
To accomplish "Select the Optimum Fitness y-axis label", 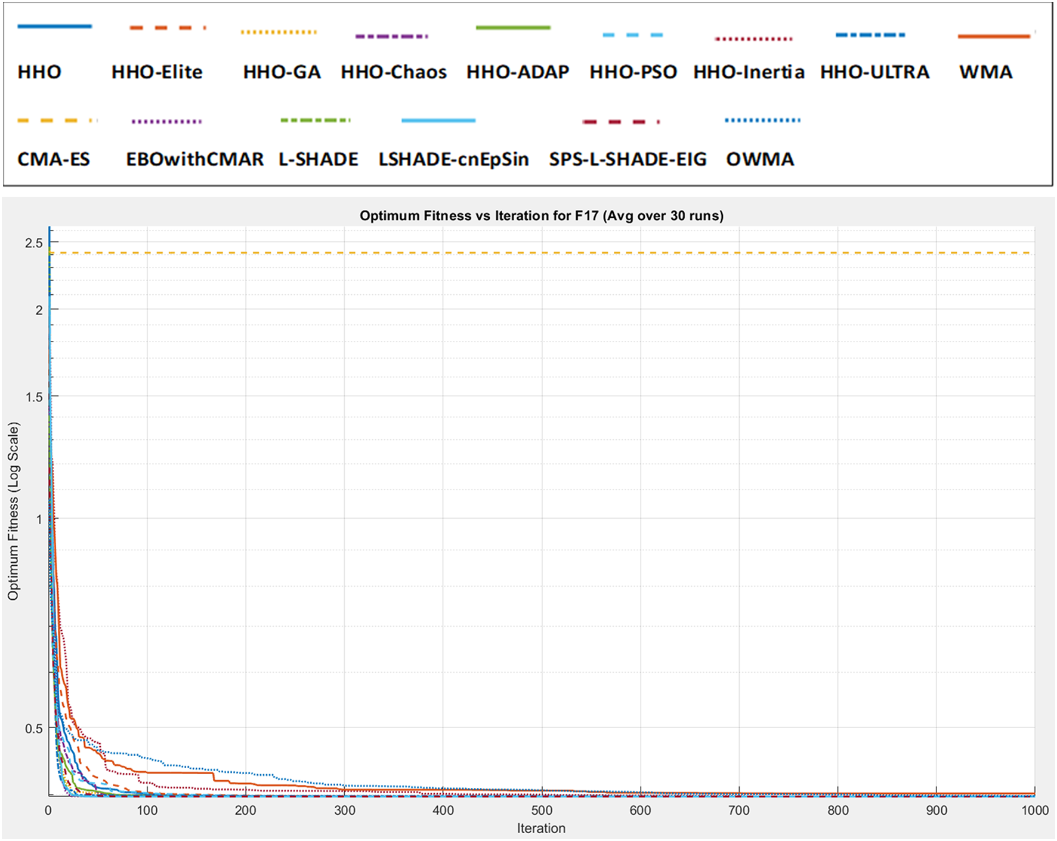I will click(13, 511).
